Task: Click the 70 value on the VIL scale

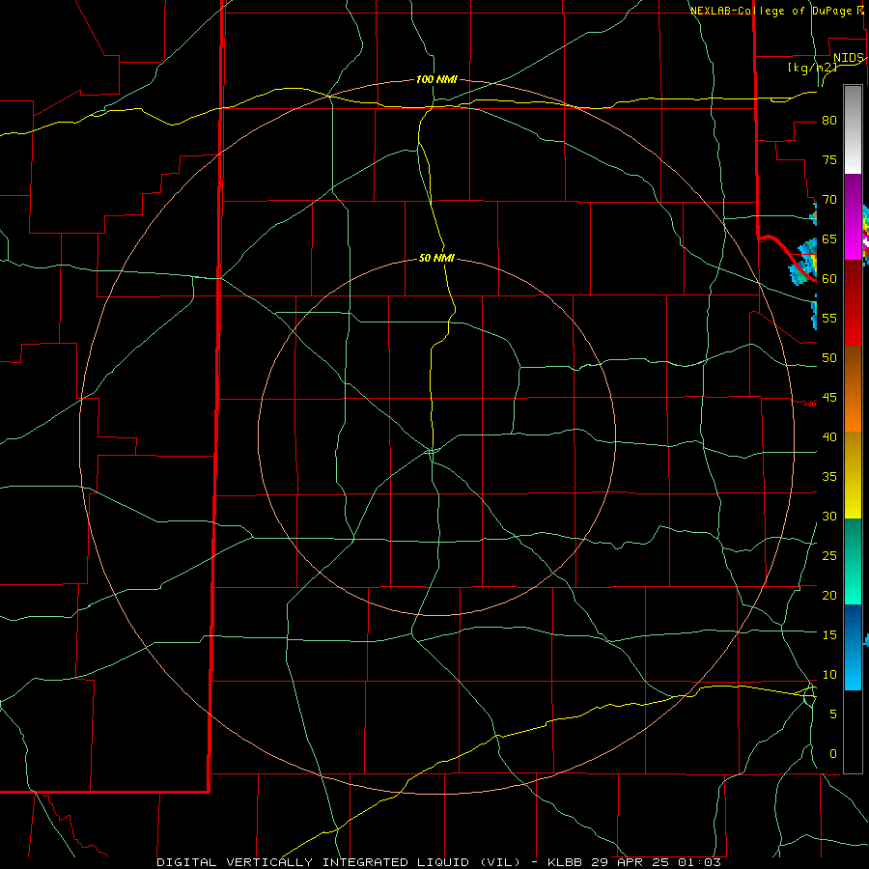Action: pyautogui.click(x=829, y=200)
